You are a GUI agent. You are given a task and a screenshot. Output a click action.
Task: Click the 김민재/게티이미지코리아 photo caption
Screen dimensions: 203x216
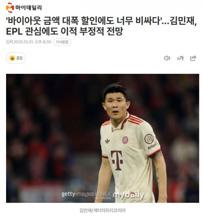coord(103,210)
